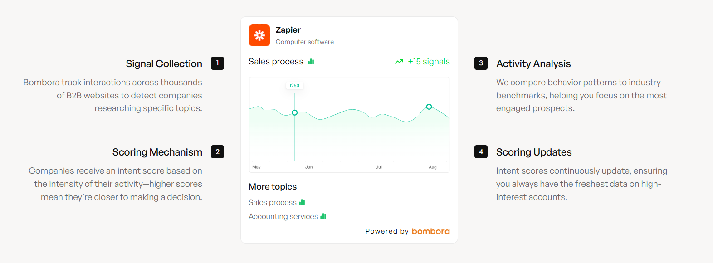Click the bombora brand logo
Viewport: 713px width, 263px height.
(430, 231)
